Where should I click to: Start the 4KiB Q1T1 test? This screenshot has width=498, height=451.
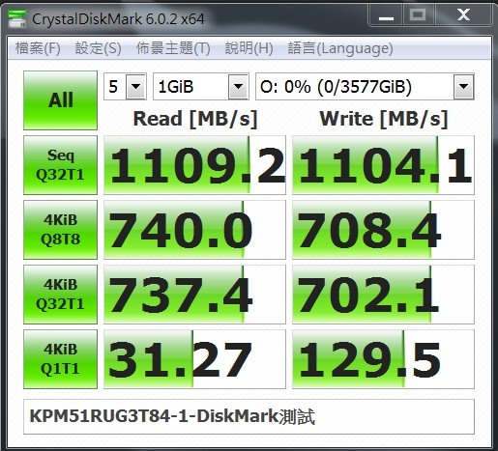(x=60, y=359)
